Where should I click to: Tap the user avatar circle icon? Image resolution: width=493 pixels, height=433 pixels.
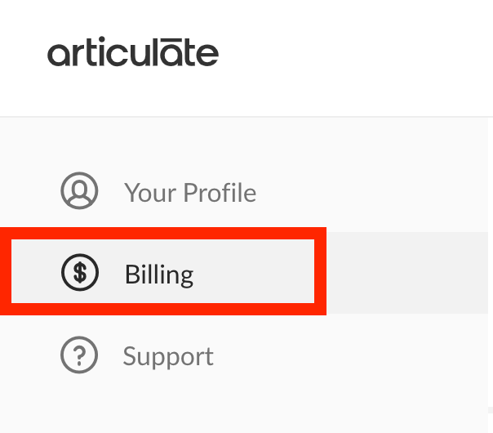(79, 192)
